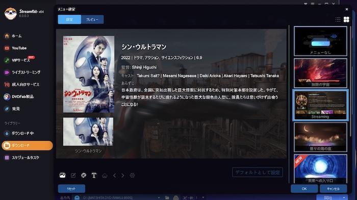Select the text T tool
The width and height of the screenshot is (357, 200).
pyautogui.click(x=94, y=175)
